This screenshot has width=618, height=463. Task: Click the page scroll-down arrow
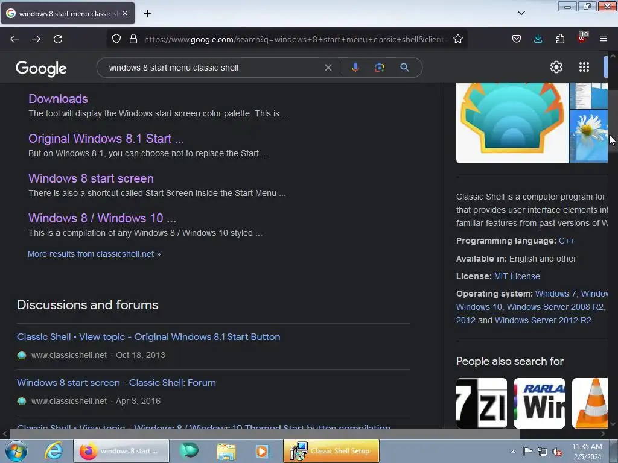613,424
